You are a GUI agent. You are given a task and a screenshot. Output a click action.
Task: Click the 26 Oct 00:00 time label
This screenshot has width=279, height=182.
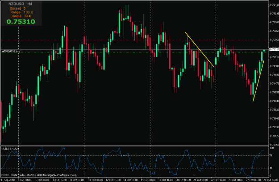(236, 180)
